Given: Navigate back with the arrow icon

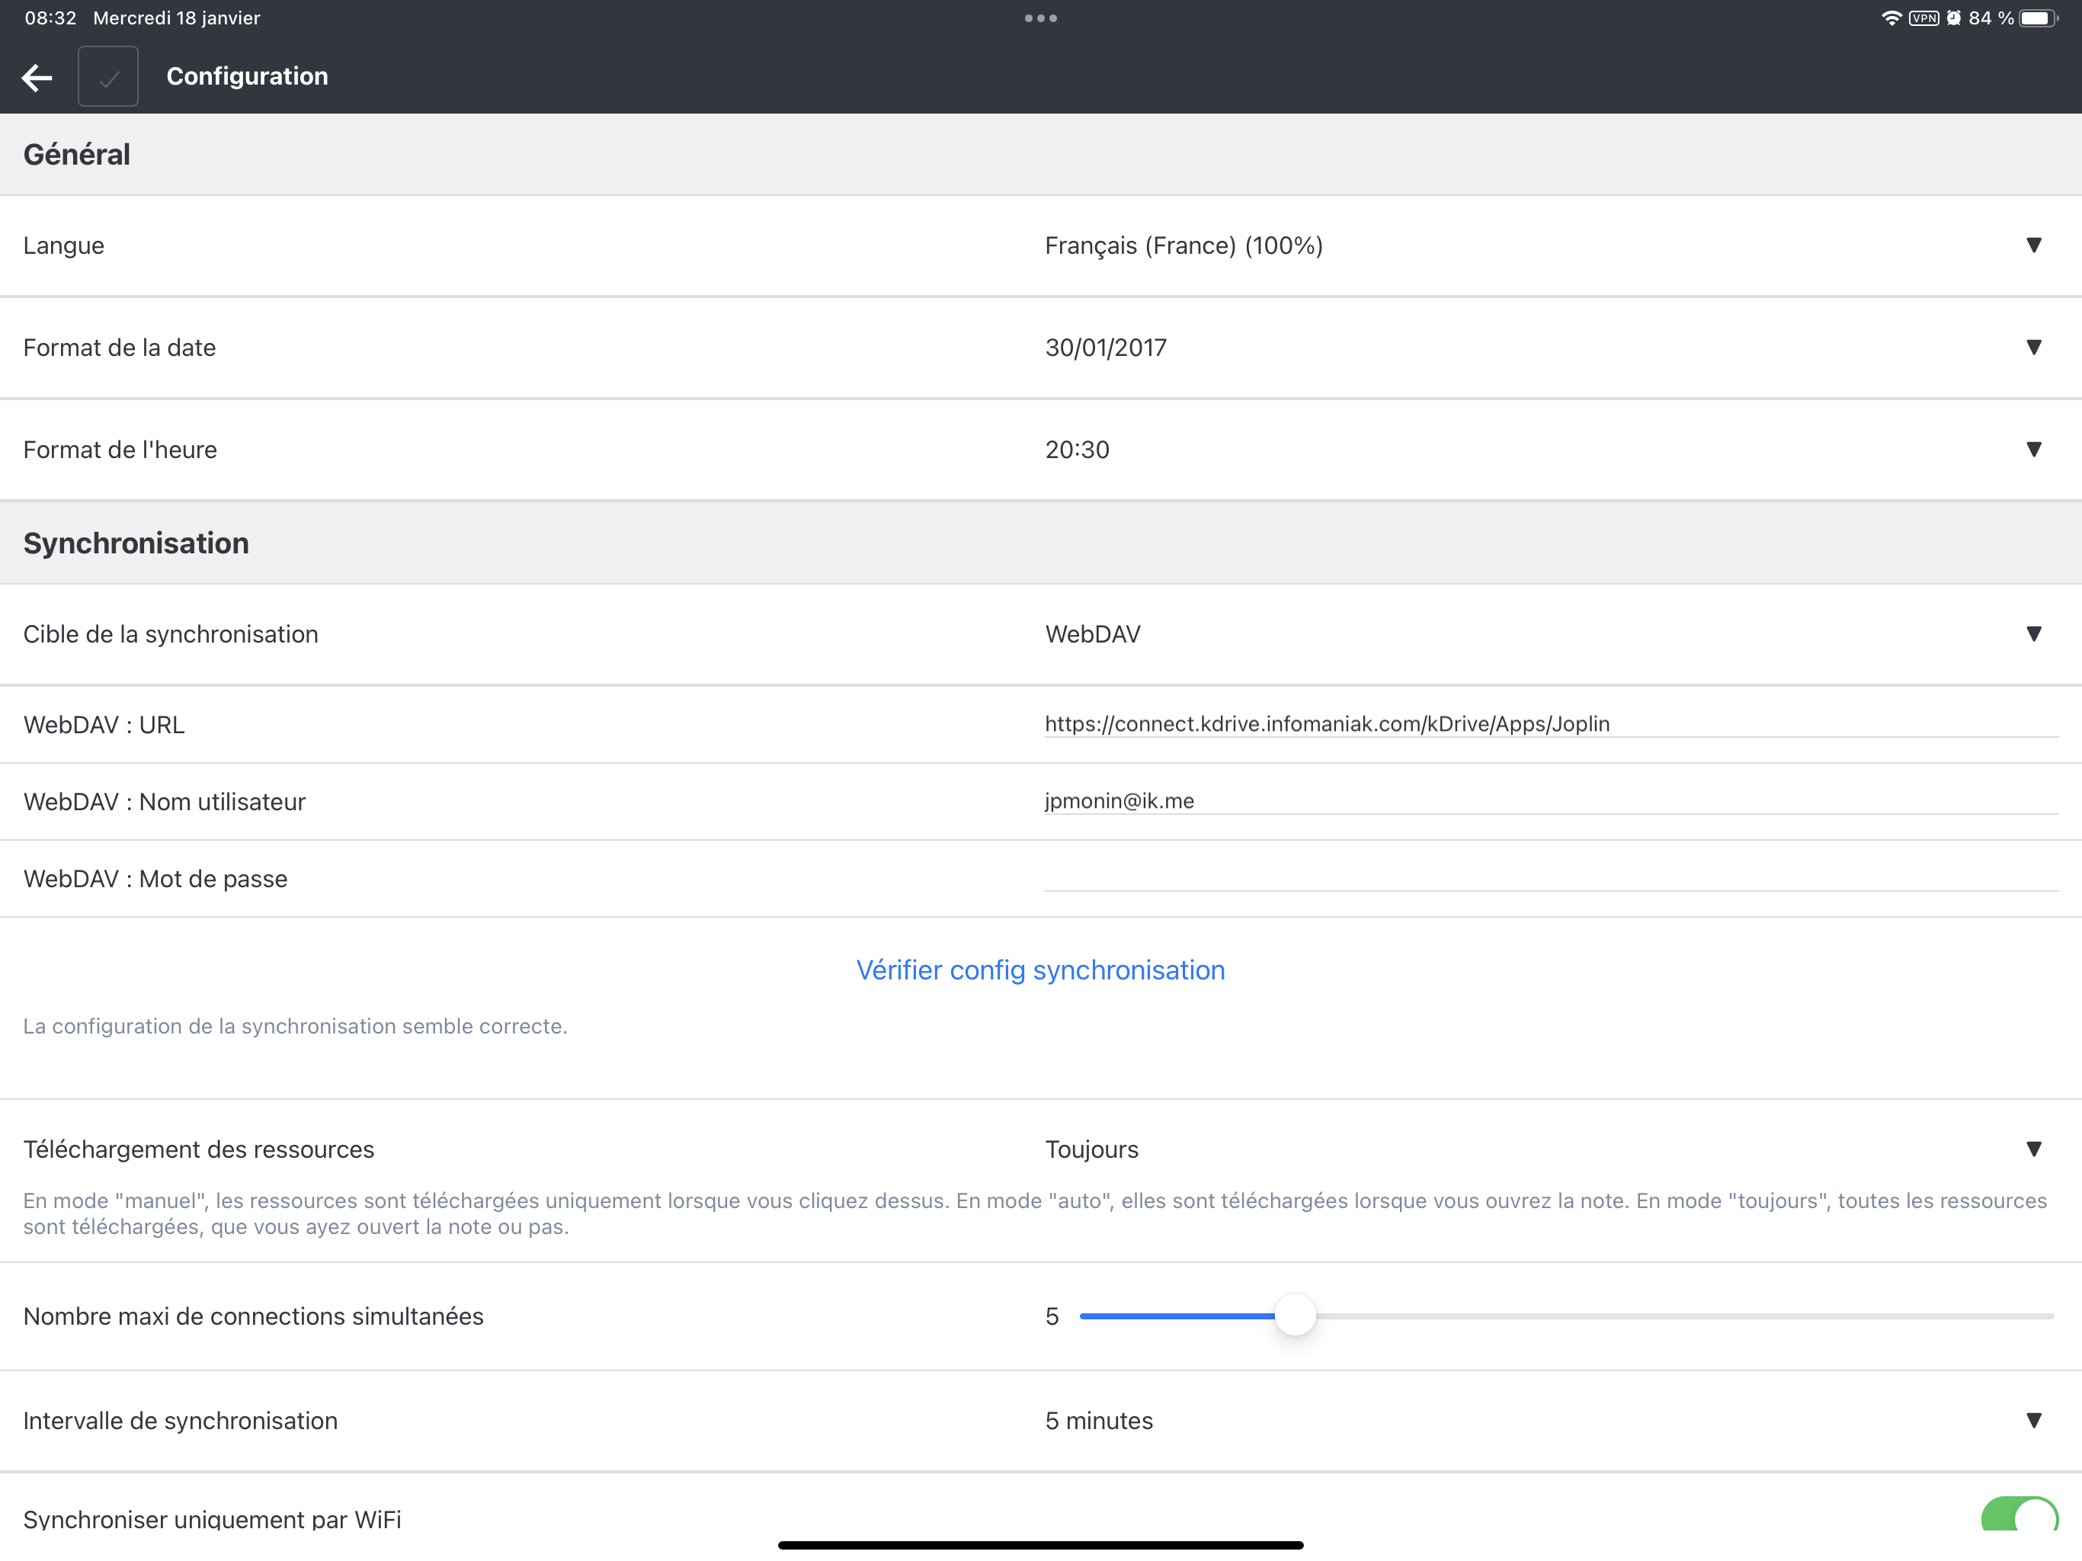Looking at the screenshot, I should click(x=37, y=77).
